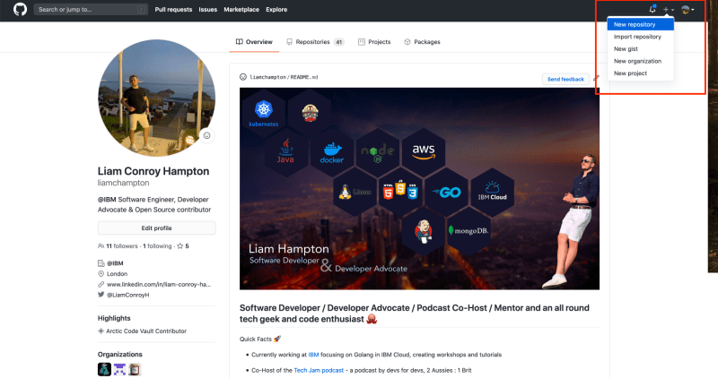The height and width of the screenshot is (378, 718).
Task: Click the Kubernetes logo in banner
Action: point(263,113)
